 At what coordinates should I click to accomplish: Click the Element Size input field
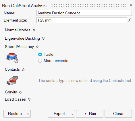coord(82,20)
